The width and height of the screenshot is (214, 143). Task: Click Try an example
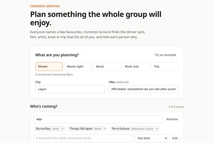coord(165,55)
